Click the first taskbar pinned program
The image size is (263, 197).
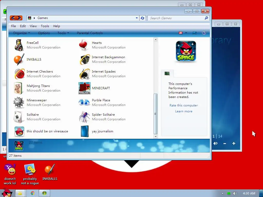point(20,193)
